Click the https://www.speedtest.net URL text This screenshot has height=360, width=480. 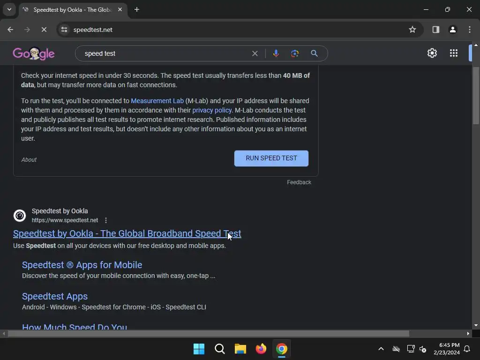tap(65, 220)
